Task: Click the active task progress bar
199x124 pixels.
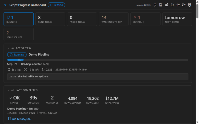Action: click(98, 60)
